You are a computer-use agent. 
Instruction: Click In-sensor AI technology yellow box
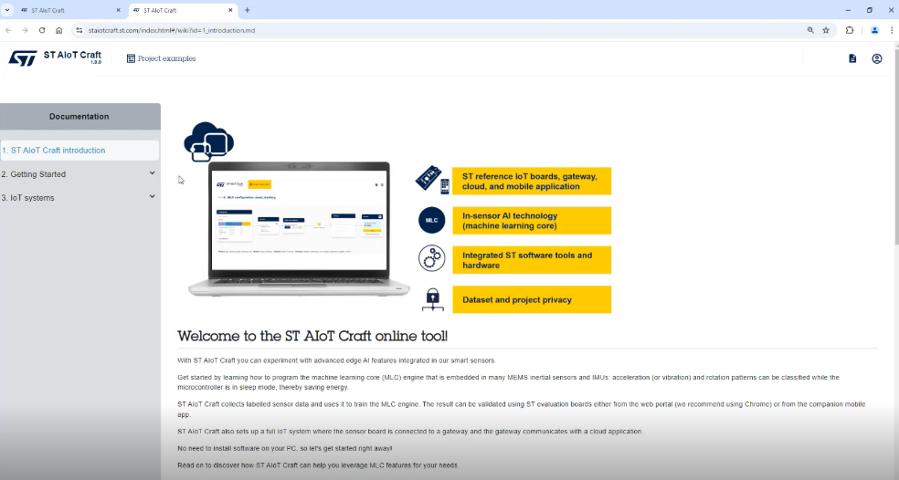532,221
